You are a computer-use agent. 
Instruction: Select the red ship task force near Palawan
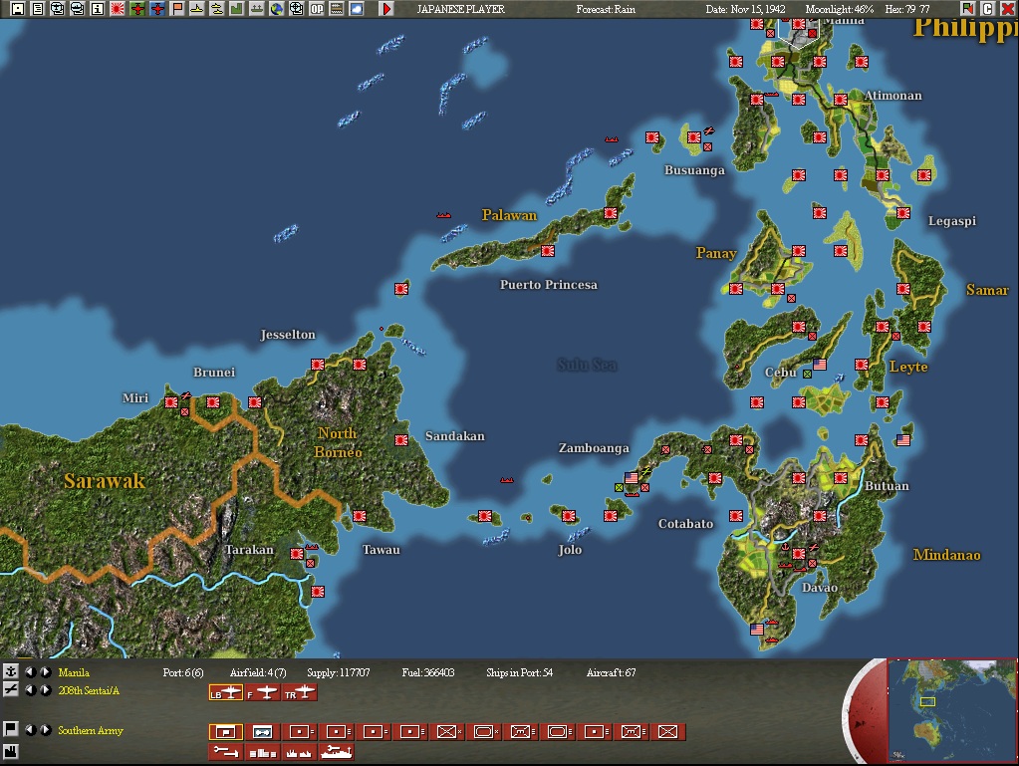click(443, 214)
